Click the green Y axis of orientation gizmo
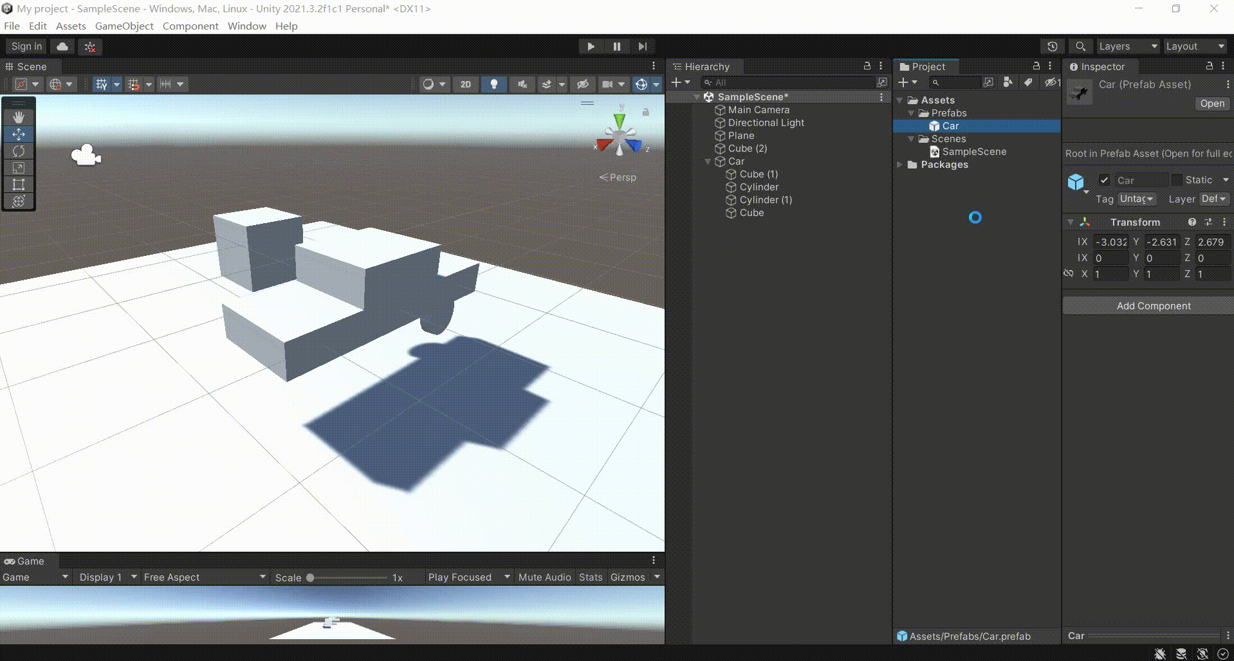 click(620, 120)
